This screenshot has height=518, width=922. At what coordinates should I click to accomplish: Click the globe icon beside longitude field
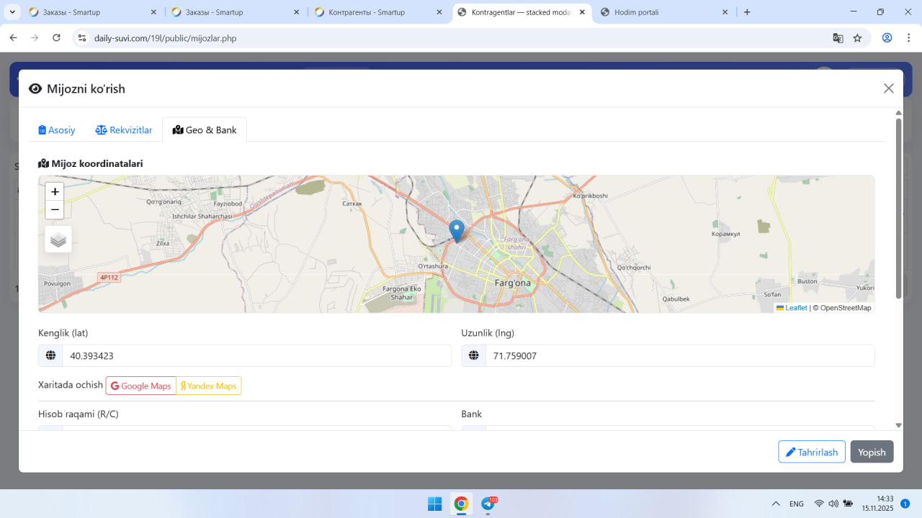pyautogui.click(x=473, y=355)
